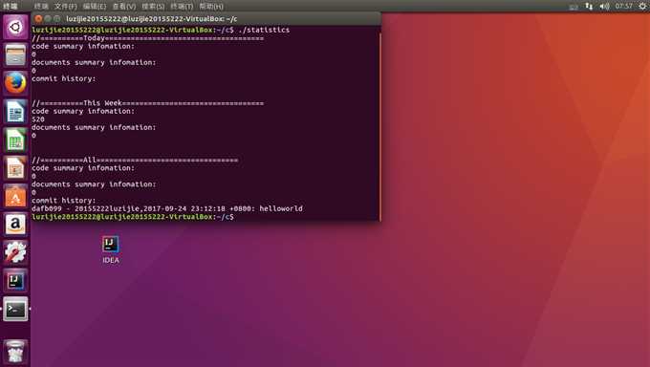
Task: Click the Today section header line
Action: pos(147,38)
